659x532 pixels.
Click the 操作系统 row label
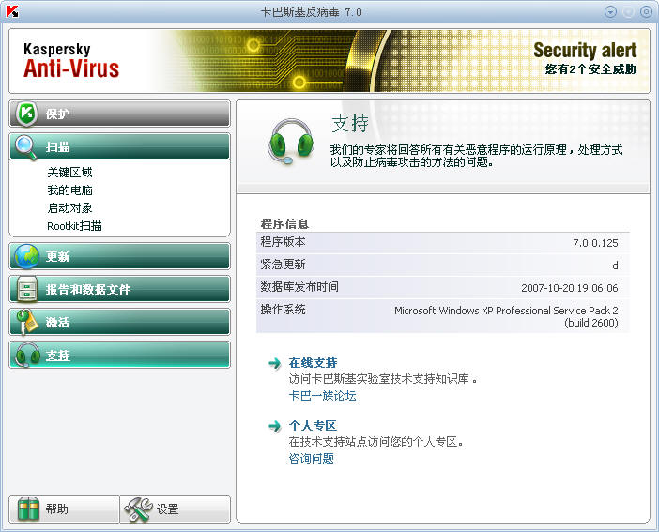[283, 310]
